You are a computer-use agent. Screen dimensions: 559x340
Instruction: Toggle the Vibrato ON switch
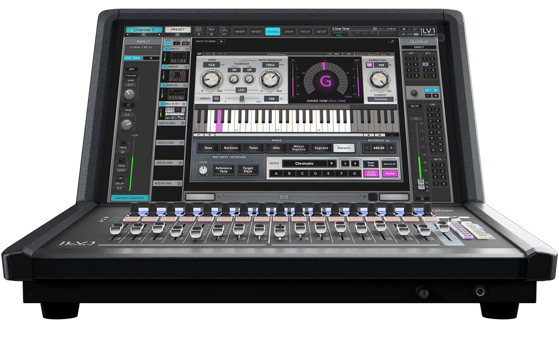tap(216, 99)
